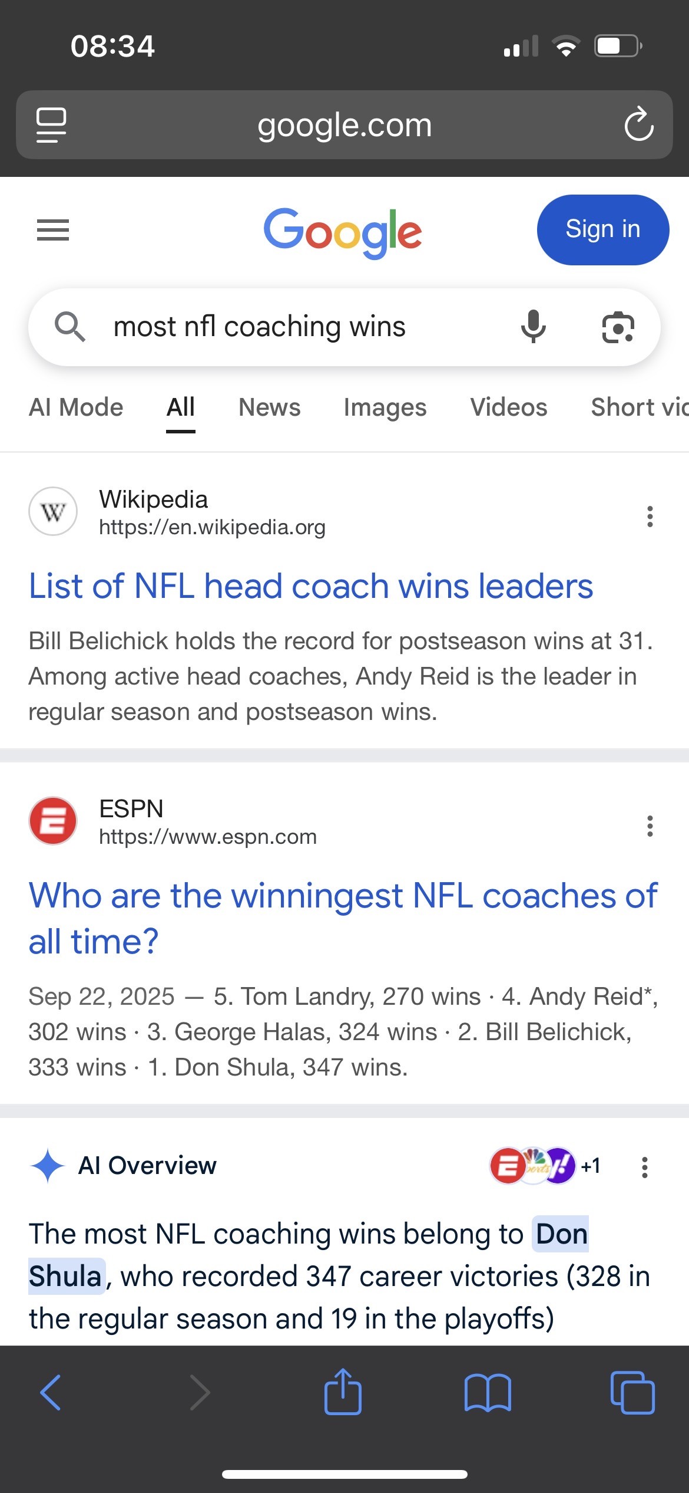Reload the page with refresh icon

[638, 124]
